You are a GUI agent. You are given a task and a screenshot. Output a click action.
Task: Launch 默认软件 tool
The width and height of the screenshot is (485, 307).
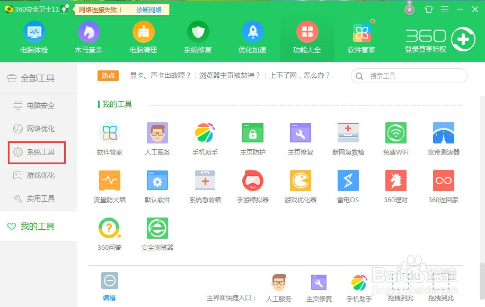pos(157,186)
